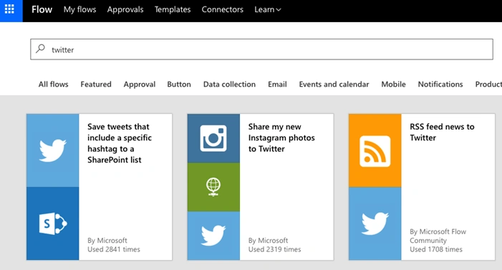Click 'Used 1708 times' text
Screen dimensions: 502x270
click(x=435, y=249)
